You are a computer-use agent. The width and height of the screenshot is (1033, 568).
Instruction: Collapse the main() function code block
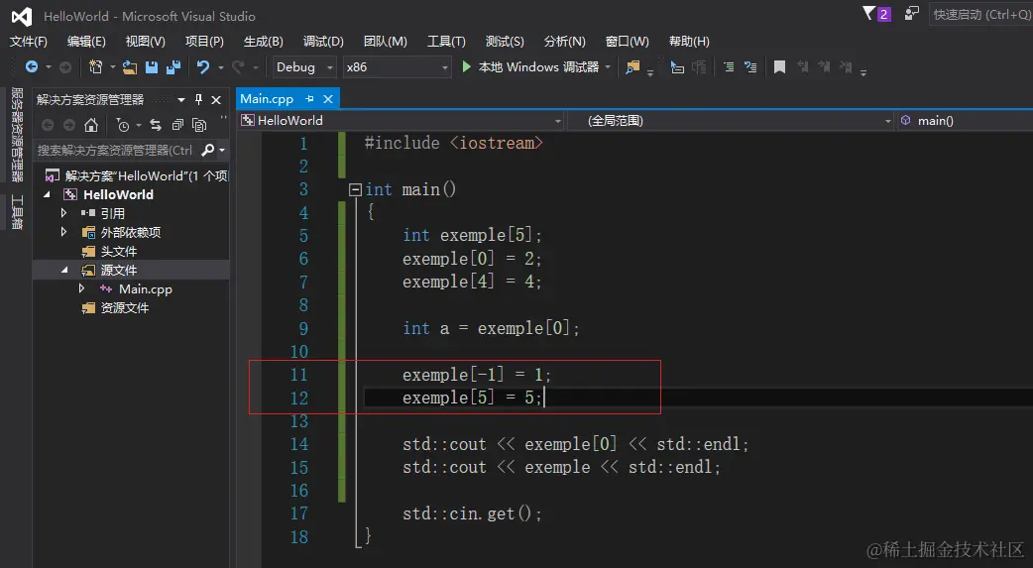355,189
